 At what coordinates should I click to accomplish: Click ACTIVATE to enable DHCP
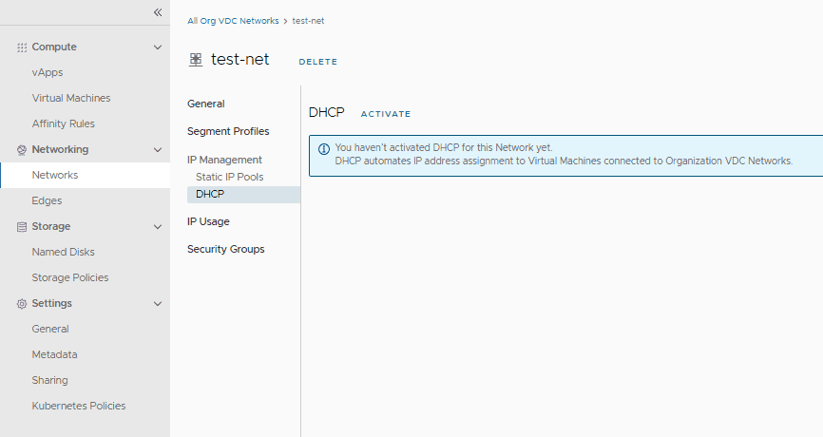(386, 114)
